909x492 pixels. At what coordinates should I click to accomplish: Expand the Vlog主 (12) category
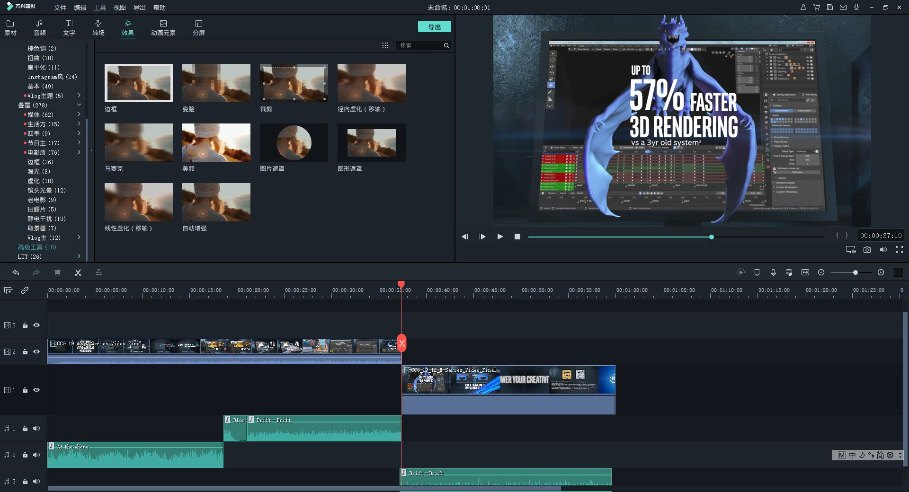pos(79,237)
